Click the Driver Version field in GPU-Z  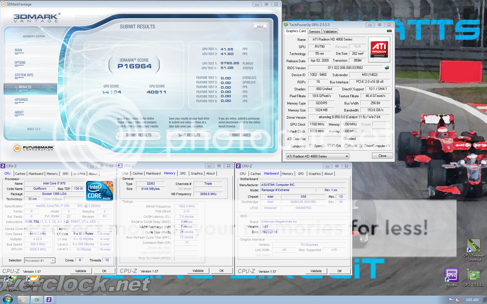click(349, 117)
